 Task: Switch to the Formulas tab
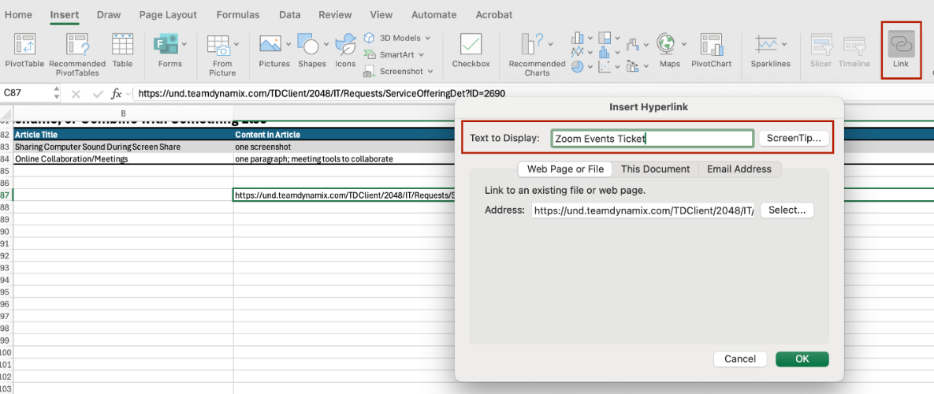(238, 15)
